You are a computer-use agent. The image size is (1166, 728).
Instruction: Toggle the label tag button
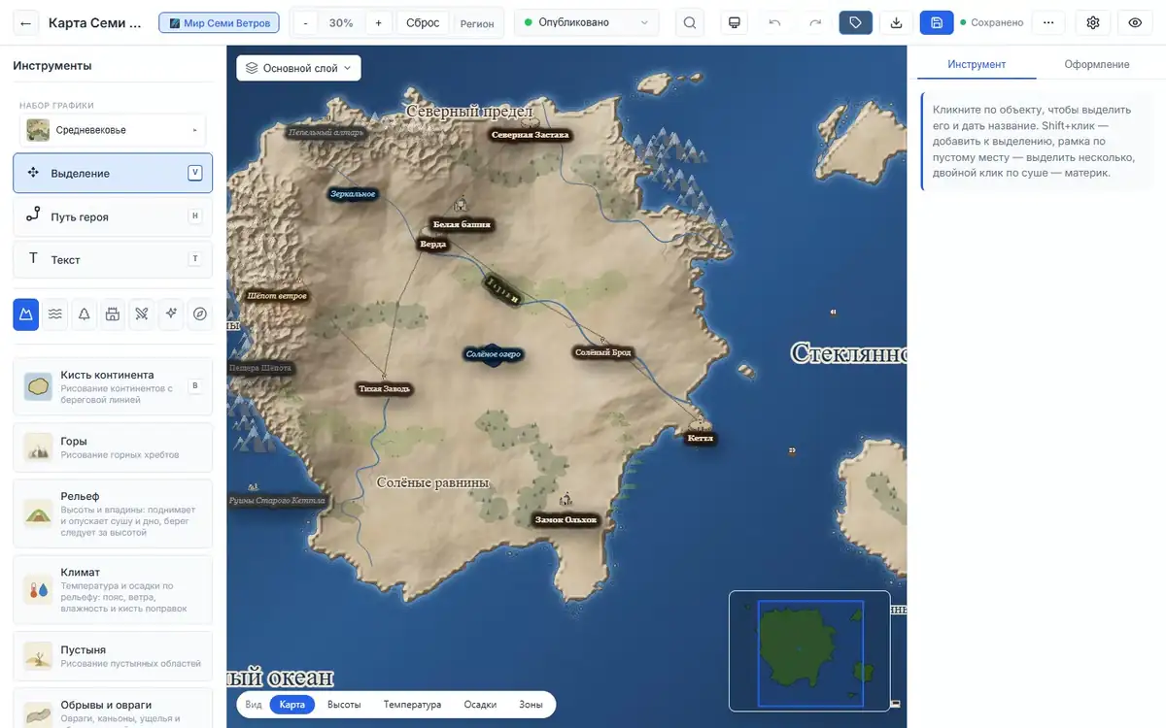coord(855,22)
